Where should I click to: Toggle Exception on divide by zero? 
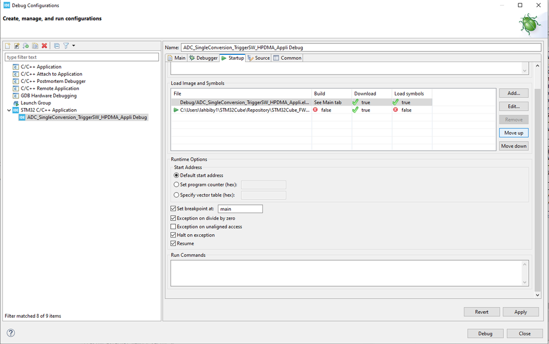(x=173, y=218)
